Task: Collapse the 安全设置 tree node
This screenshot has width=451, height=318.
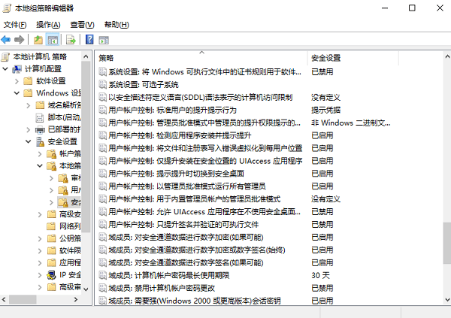Action: click(x=29, y=141)
